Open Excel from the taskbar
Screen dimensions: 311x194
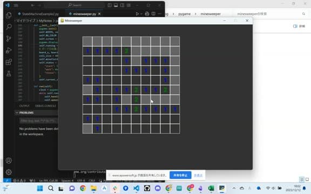211,188
